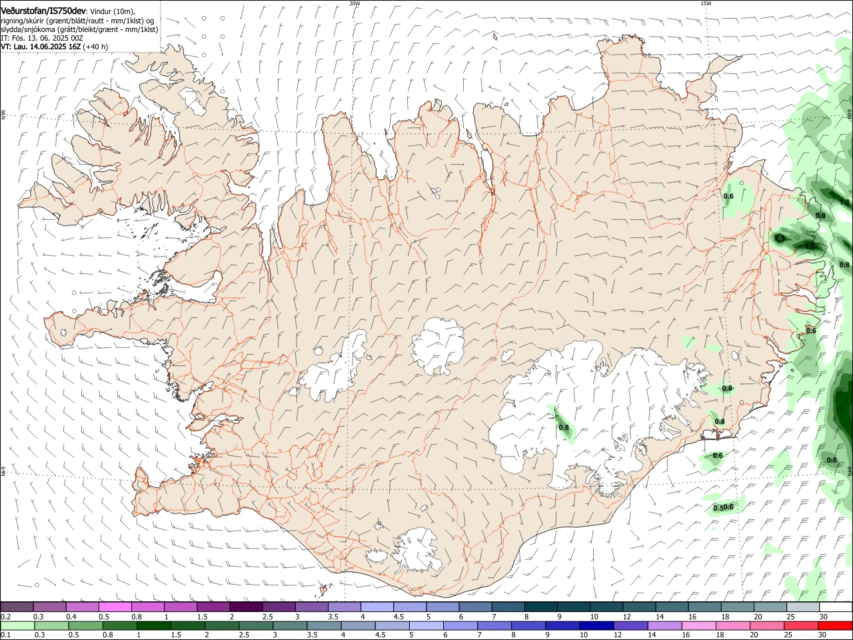The height and width of the screenshot is (640, 853).
Task: Pick the dark teal 8 mm snow legend swatch
Action: [541, 607]
